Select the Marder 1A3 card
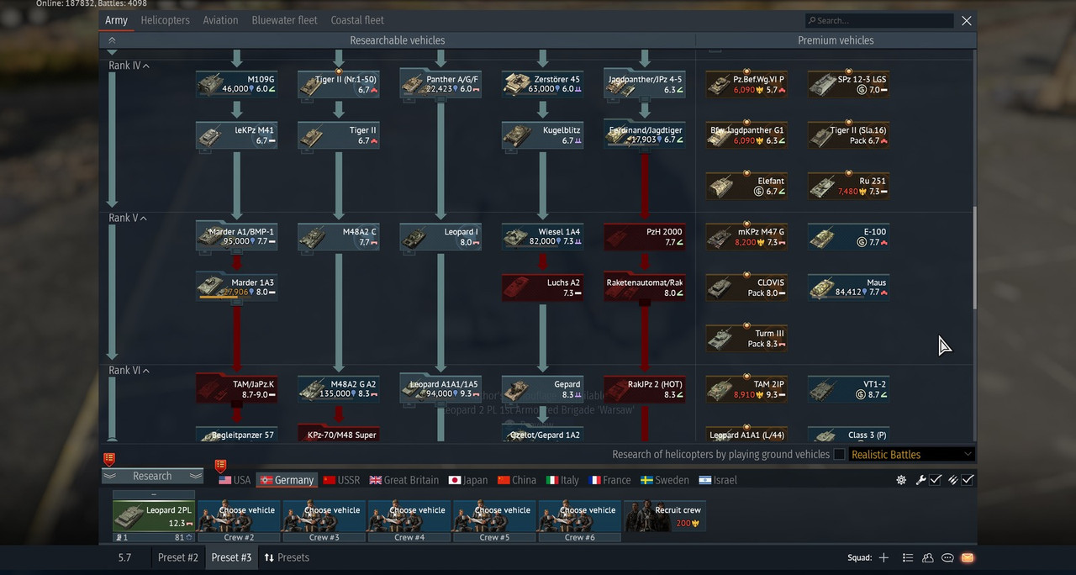Viewport: 1076px width, 575px height. (236, 287)
